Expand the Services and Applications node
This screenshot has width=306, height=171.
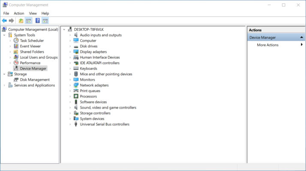point(4,85)
